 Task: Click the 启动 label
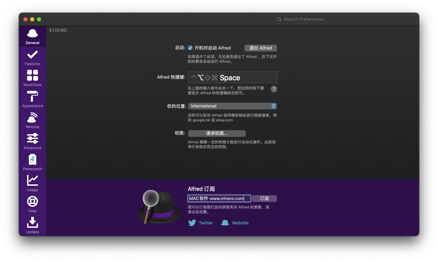pyautogui.click(x=180, y=48)
